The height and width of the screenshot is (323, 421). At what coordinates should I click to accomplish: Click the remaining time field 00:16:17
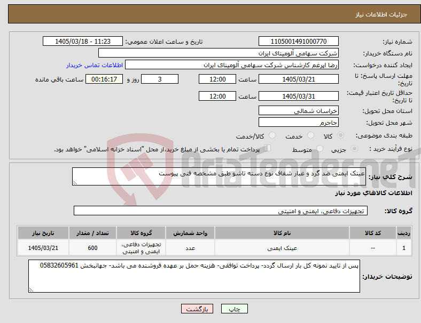pyautogui.click(x=104, y=79)
